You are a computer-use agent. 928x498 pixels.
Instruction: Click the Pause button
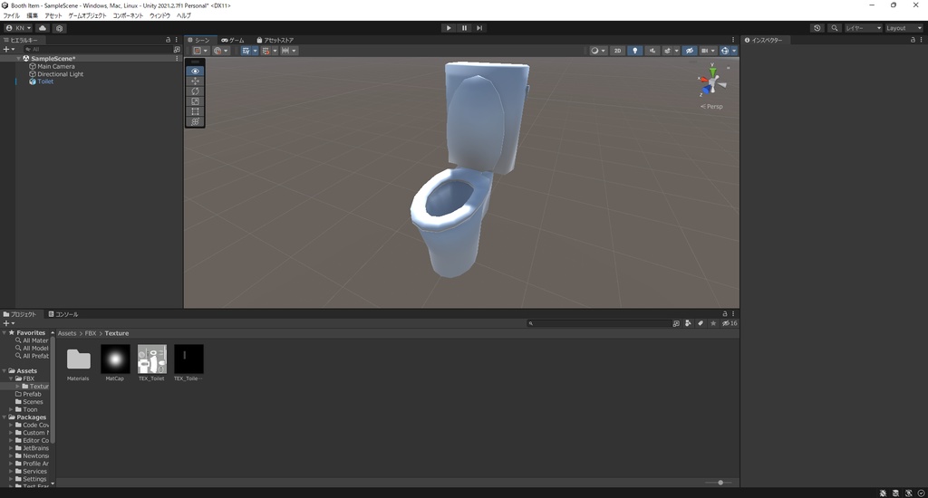pyautogui.click(x=464, y=28)
